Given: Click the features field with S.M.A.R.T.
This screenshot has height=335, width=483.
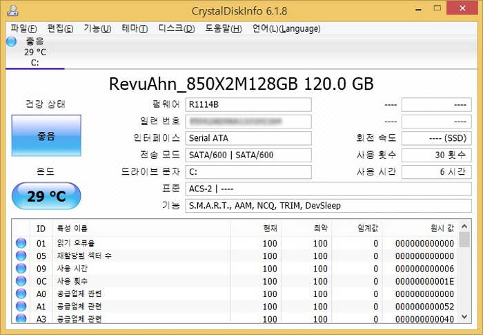Looking at the screenshot, I should (328, 206).
